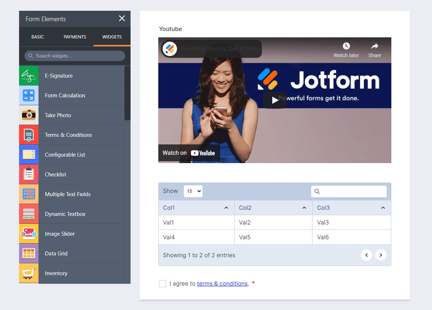This screenshot has width=432, height=310.
Task: Click the Configurable List icon
Action: pyautogui.click(x=29, y=154)
